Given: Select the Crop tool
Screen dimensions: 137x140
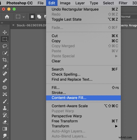Looking at the screenshot, I should [5, 60].
